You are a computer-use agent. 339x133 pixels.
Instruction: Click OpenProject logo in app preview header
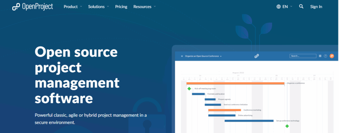tap(257, 56)
